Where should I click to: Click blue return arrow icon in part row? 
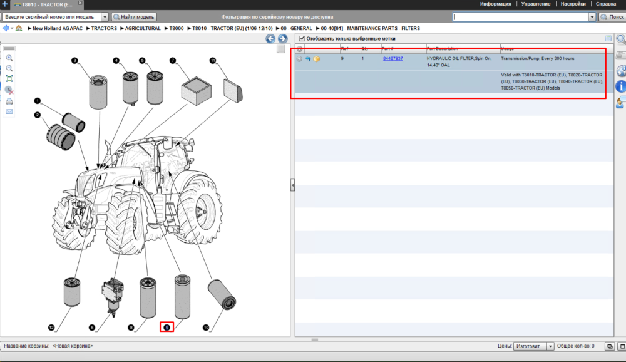point(308,59)
